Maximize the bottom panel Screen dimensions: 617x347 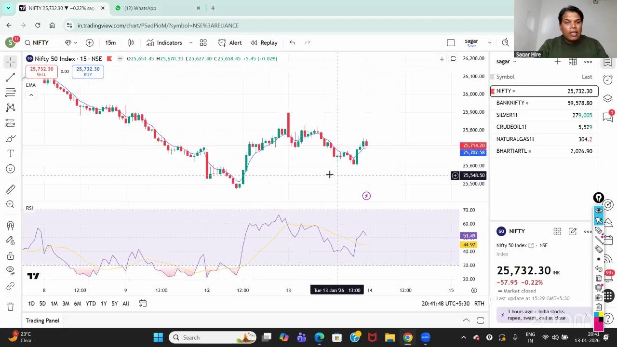point(481,320)
